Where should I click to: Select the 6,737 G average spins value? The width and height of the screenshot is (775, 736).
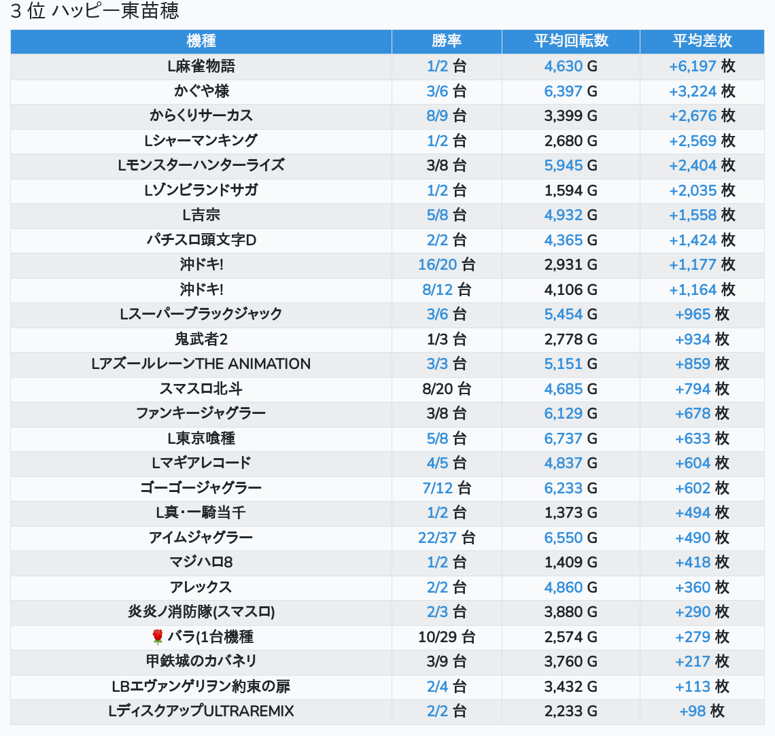[571, 438]
